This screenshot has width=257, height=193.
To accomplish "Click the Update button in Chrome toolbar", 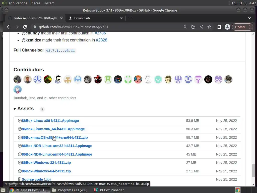I will [240, 27].
